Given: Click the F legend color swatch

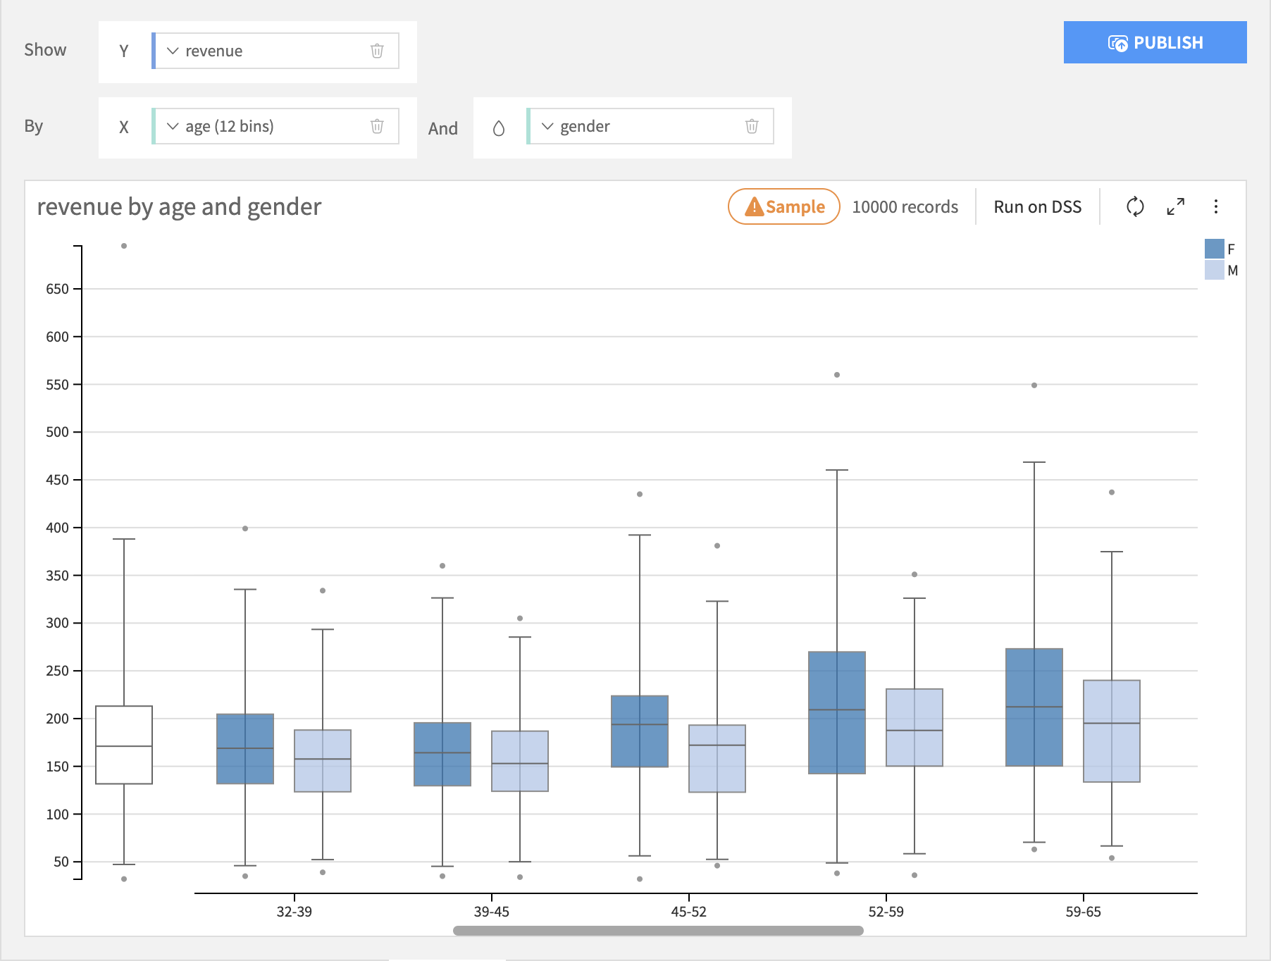Looking at the screenshot, I should tap(1214, 249).
